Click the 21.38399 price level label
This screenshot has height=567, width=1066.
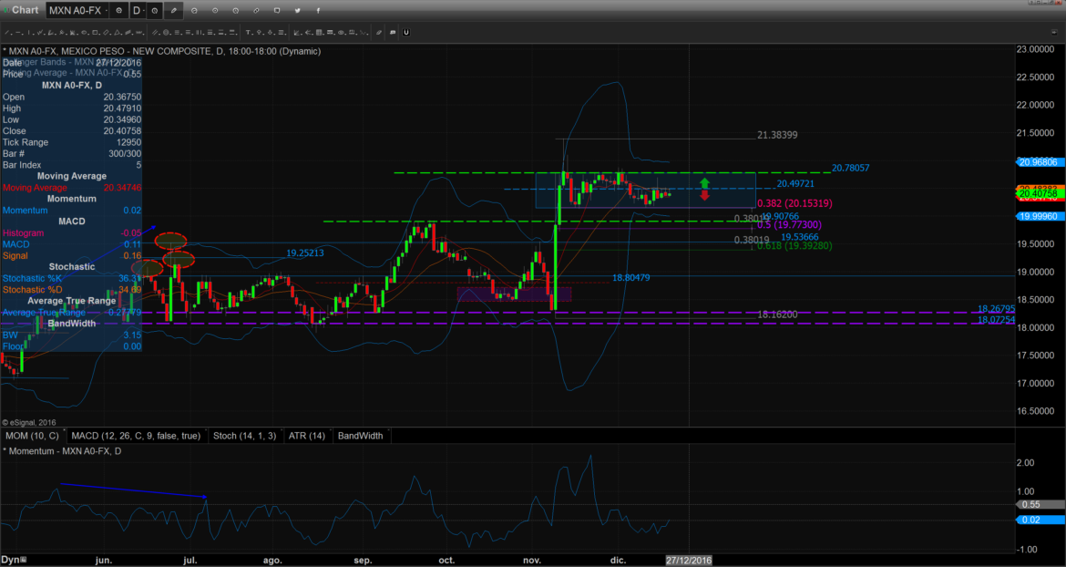tap(777, 135)
